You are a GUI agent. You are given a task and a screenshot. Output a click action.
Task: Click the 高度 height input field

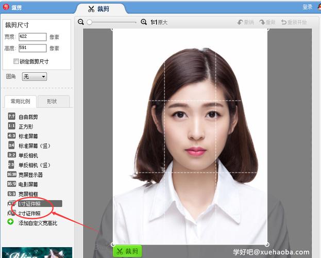coord(32,48)
